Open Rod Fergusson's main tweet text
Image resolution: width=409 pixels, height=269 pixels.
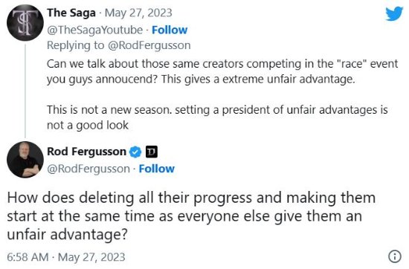(191, 215)
